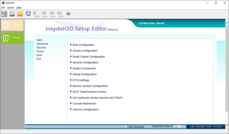Maximize the H2OUVE window
Image resolution: width=229 pixels, height=134 pixels.
pyautogui.click(x=216, y=3)
